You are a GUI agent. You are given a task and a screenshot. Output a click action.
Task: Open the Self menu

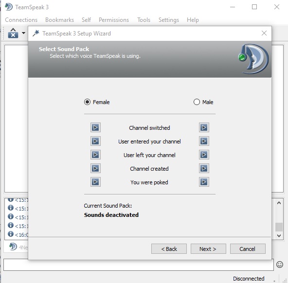[x=86, y=20]
